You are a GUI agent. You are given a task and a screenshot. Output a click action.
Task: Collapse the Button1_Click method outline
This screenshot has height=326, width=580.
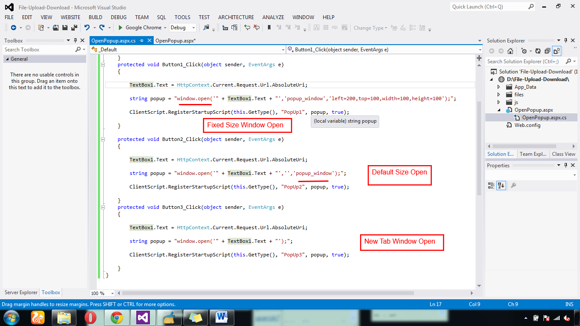point(103,65)
